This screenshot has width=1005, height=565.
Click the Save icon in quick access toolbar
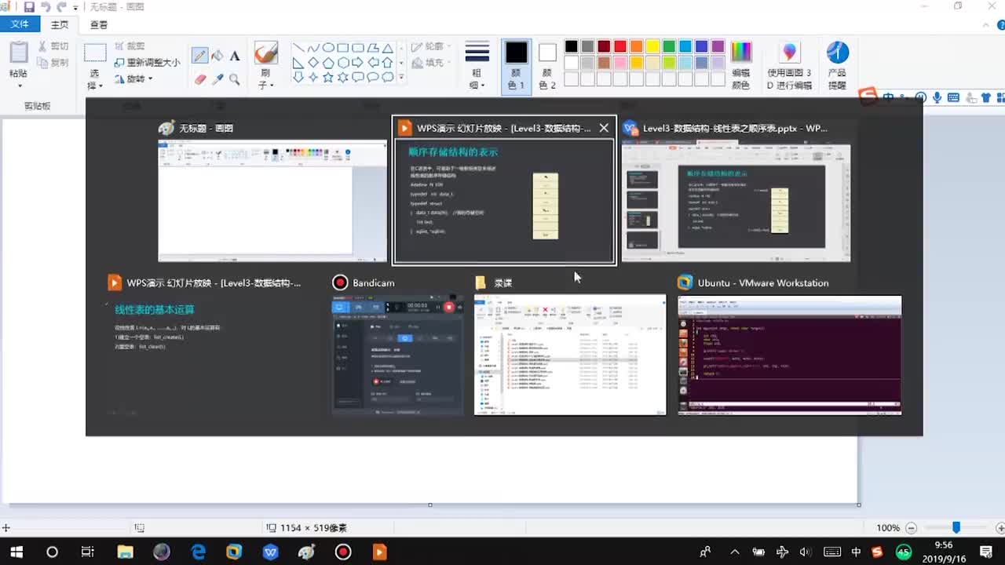click(x=29, y=7)
